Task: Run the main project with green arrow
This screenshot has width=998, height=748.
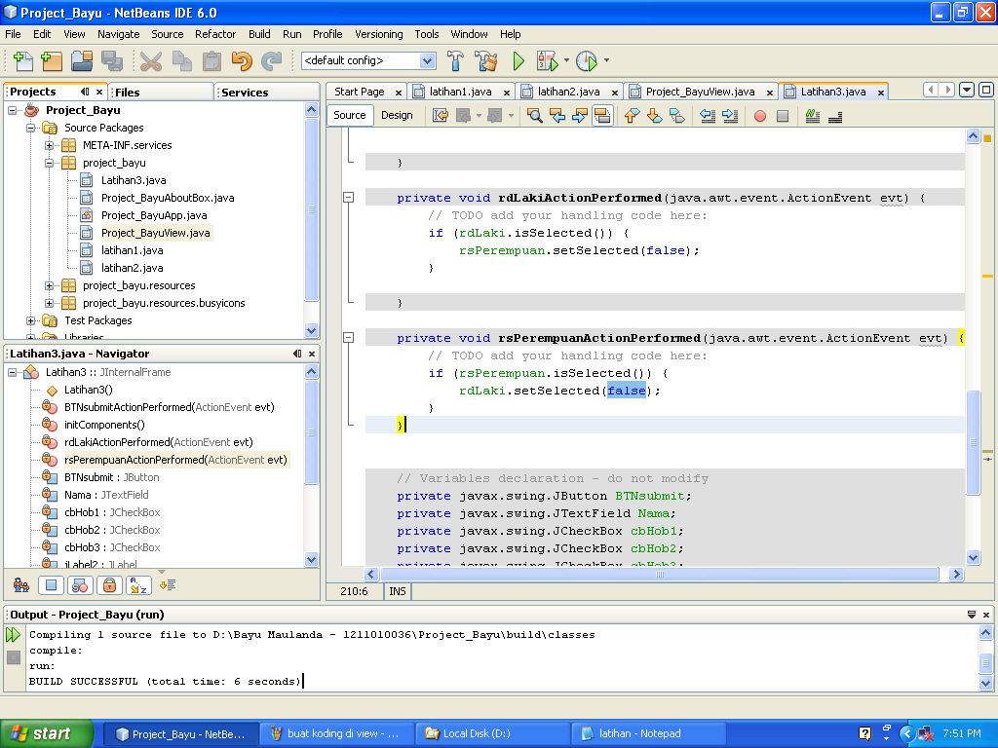Action: point(518,61)
